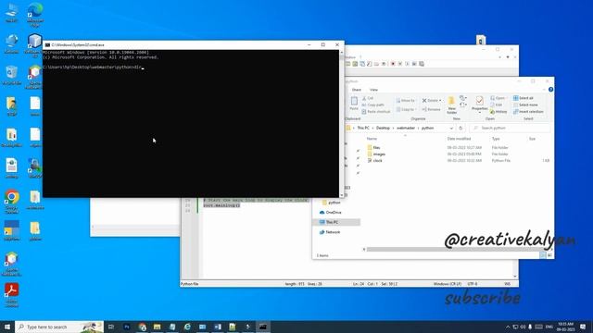Switch to the View tab in File Explorer
The image size is (593, 333).
pos(373,90)
